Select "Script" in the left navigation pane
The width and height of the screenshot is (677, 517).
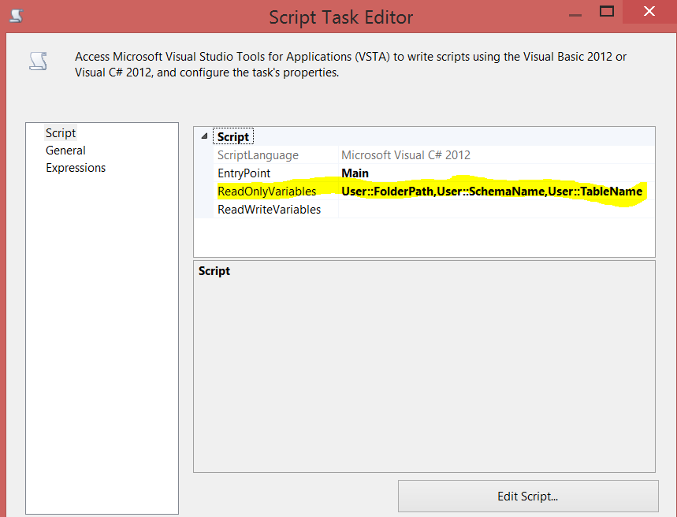(x=60, y=132)
